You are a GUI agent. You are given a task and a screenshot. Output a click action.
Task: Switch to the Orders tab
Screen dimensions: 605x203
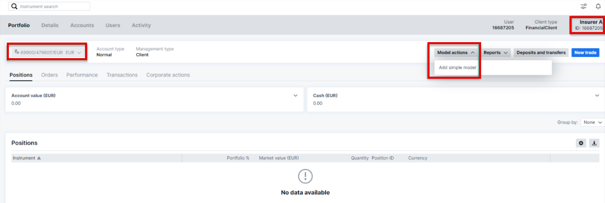point(49,75)
